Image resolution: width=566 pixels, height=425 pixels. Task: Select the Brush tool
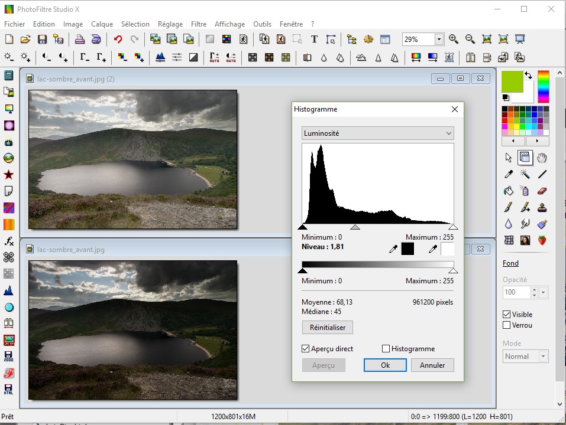509,207
